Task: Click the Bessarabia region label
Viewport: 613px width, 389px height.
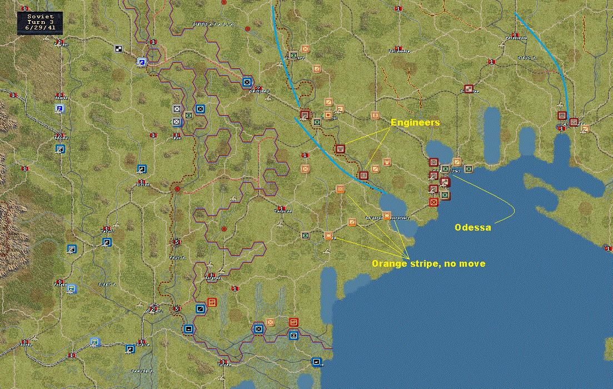Action: (213, 24)
